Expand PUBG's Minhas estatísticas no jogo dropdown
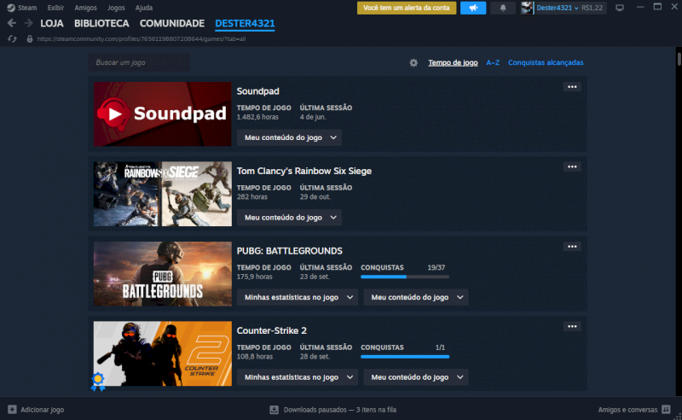 pyautogui.click(x=298, y=297)
